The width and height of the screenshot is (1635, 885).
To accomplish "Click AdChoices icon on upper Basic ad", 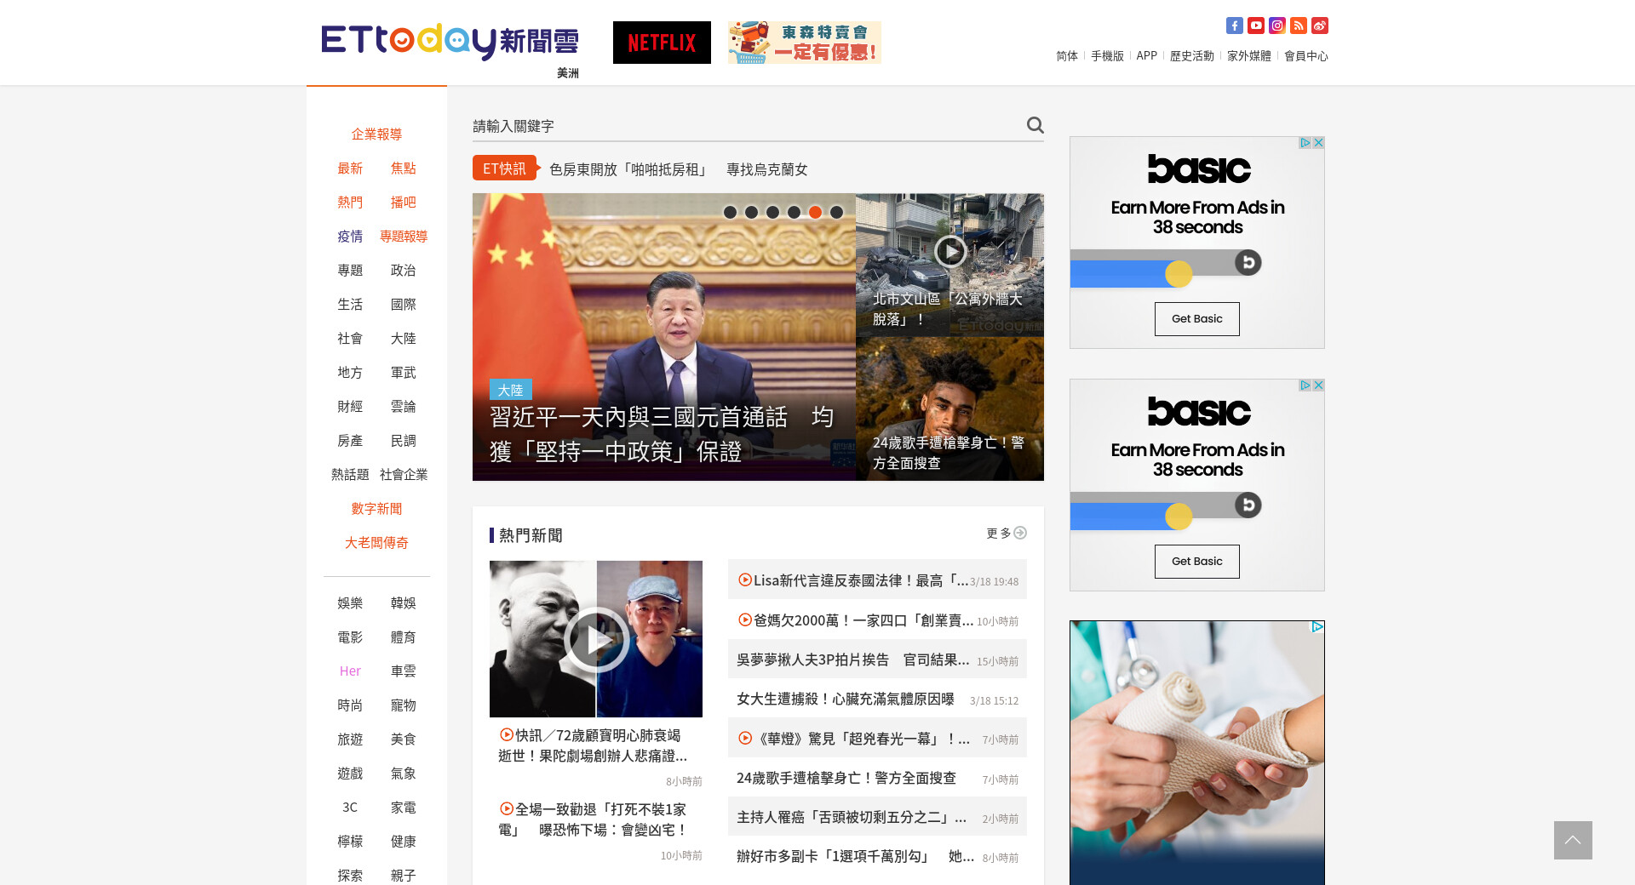I will click(x=1305, y=143).
